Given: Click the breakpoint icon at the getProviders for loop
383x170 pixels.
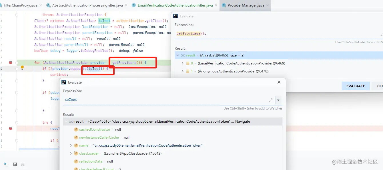Looking at the screenshot, I should click(x=11, y=62).
